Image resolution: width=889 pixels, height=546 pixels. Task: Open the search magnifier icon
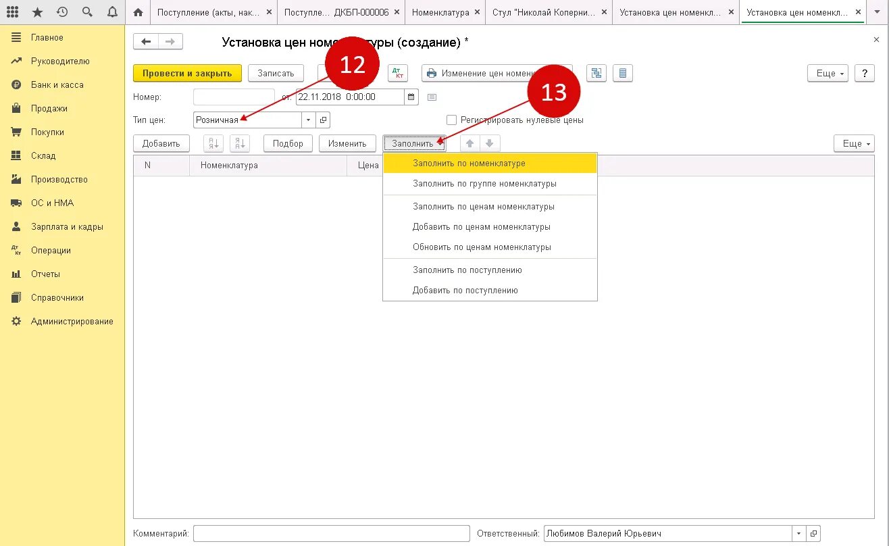coord(86,12)
